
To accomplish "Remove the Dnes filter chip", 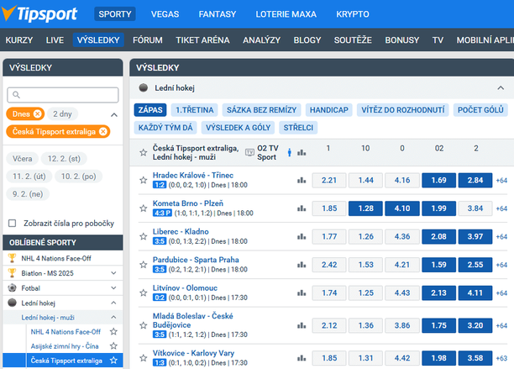I will 38,113.
